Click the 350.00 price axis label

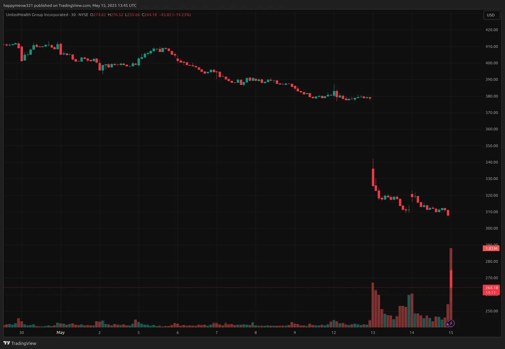492,146
